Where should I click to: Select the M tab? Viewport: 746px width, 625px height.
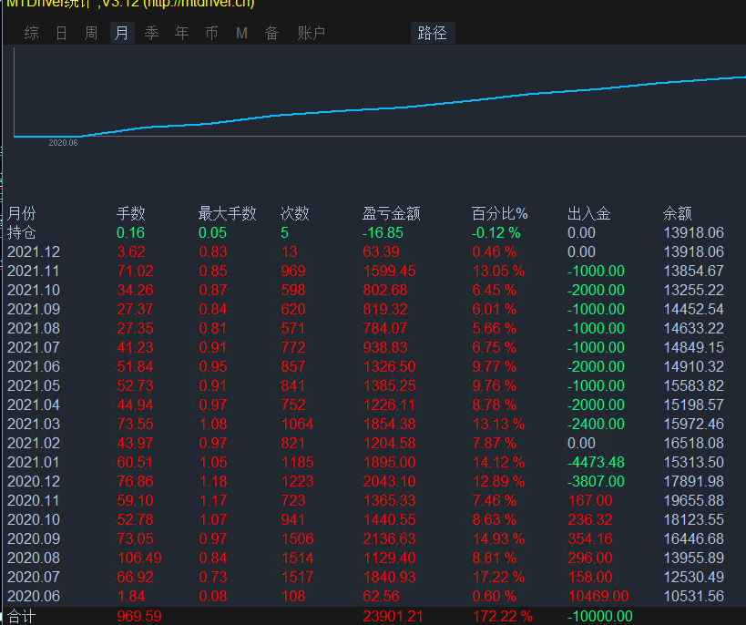point(241,33)
